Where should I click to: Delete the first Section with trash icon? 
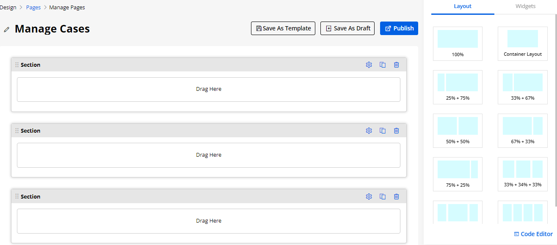[x=397, y=65]
